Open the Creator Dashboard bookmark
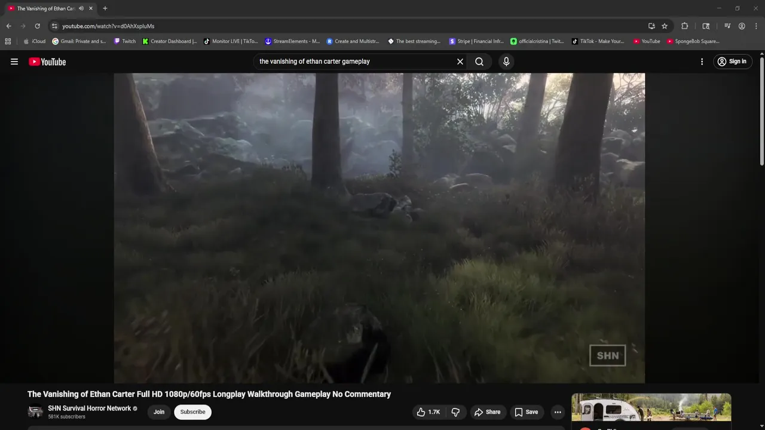 [170, 41]
